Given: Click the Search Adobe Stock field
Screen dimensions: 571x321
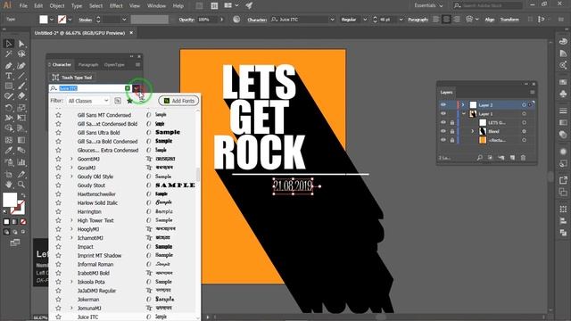Looking at the screenshot, I should point(488,5).
